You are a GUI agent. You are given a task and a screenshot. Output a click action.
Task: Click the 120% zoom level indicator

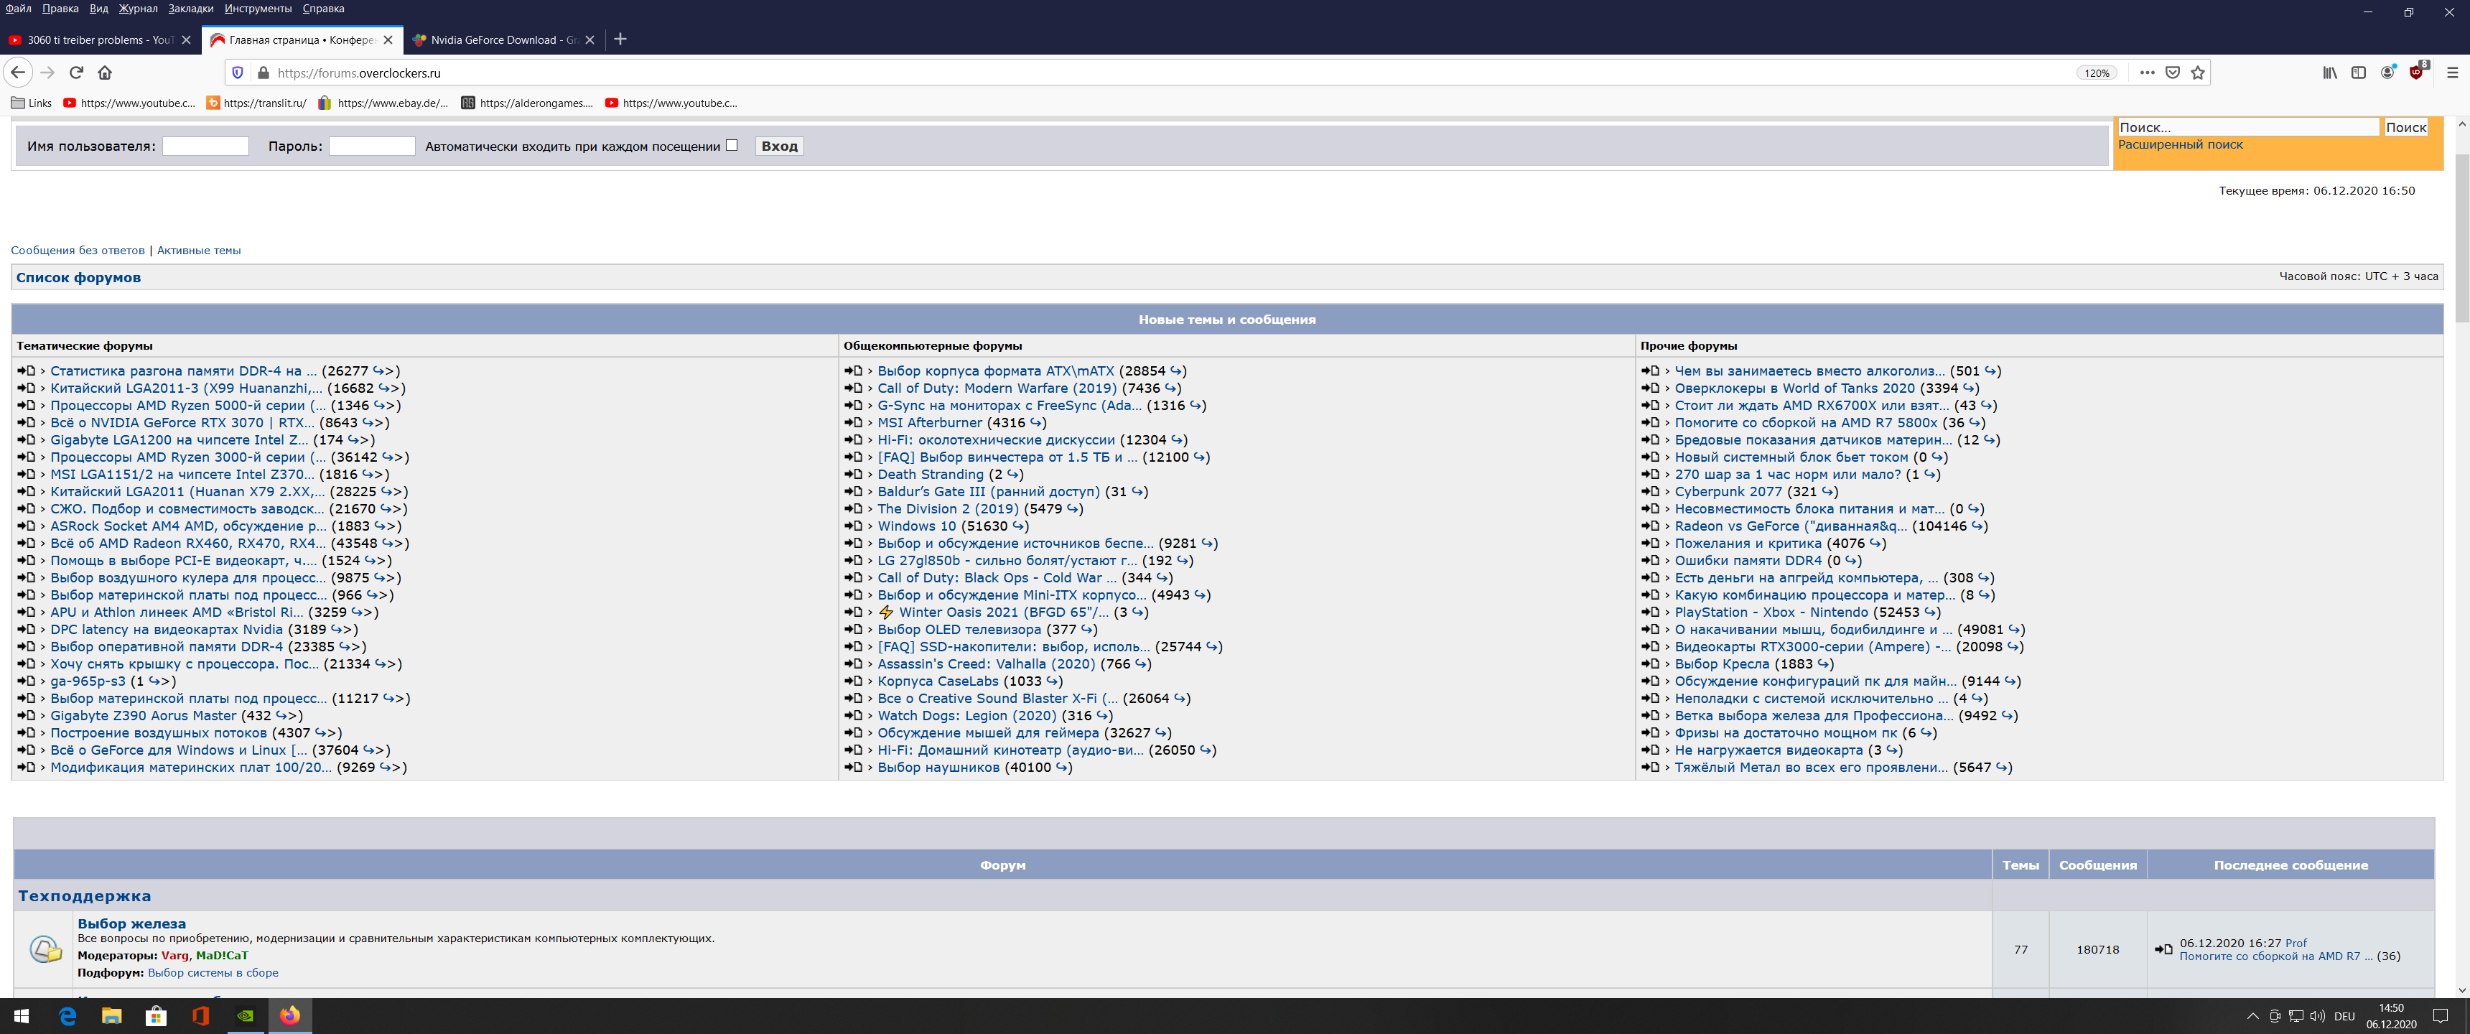(x=2097, y=73)
